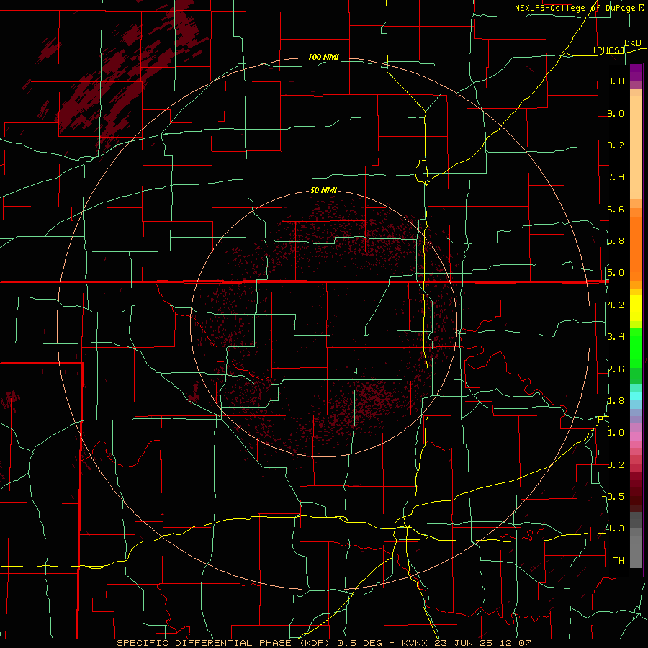The image size is (648, 648).
Task: Click the 8.2 value on the color scale
Action: (616, 145)
